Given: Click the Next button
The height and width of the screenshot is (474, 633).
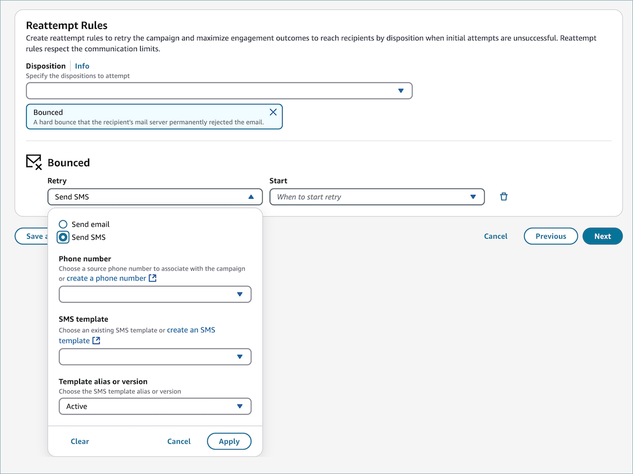Looking at the screenshot, I should click(x=602, y=236).
